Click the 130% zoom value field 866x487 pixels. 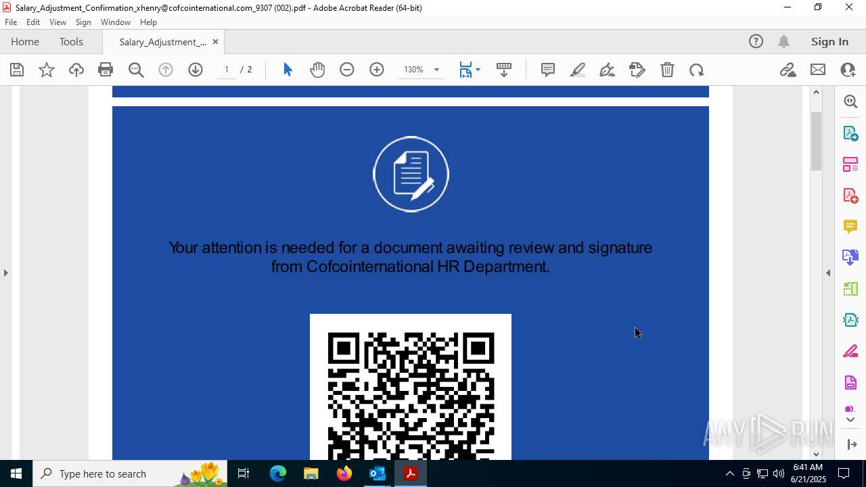click(x=413, y=70)
